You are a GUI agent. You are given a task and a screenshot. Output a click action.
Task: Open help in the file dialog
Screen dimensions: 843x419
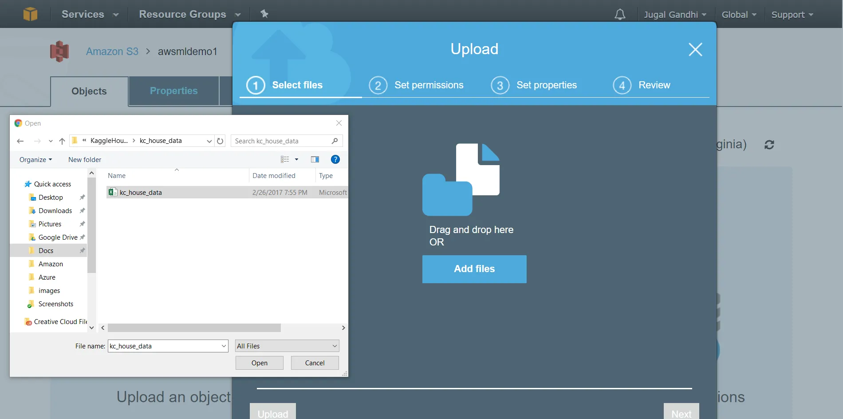click(335, 159)
